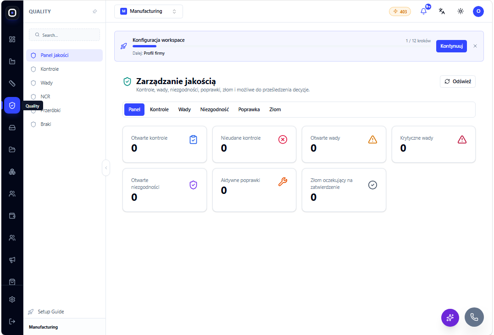
Task: Open Wady in the sidebar
Action: click(x=65, y=83)
